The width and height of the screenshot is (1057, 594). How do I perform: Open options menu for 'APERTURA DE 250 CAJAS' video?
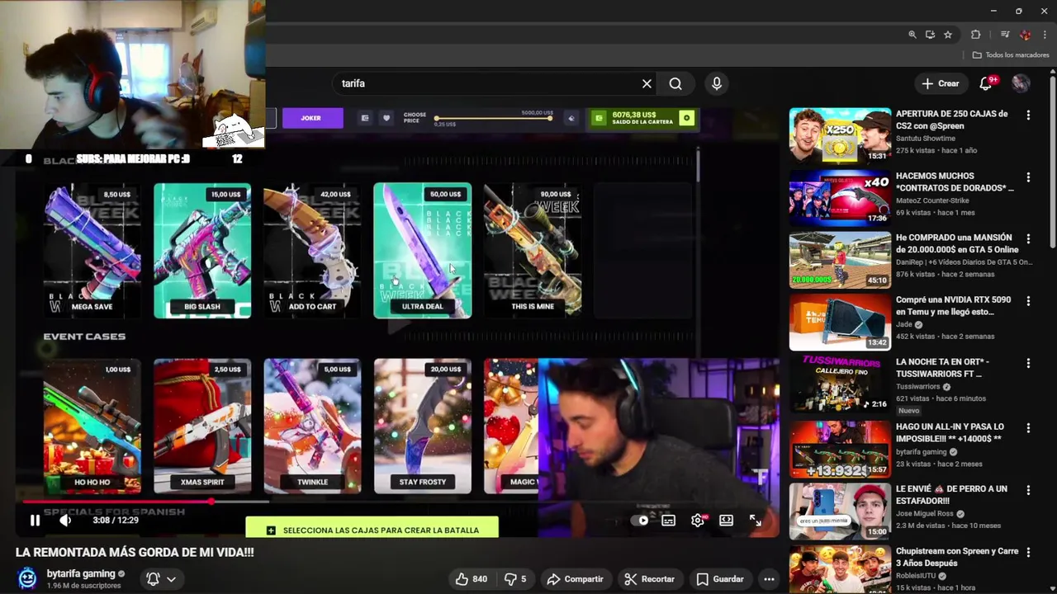(x=1028, y=115)
